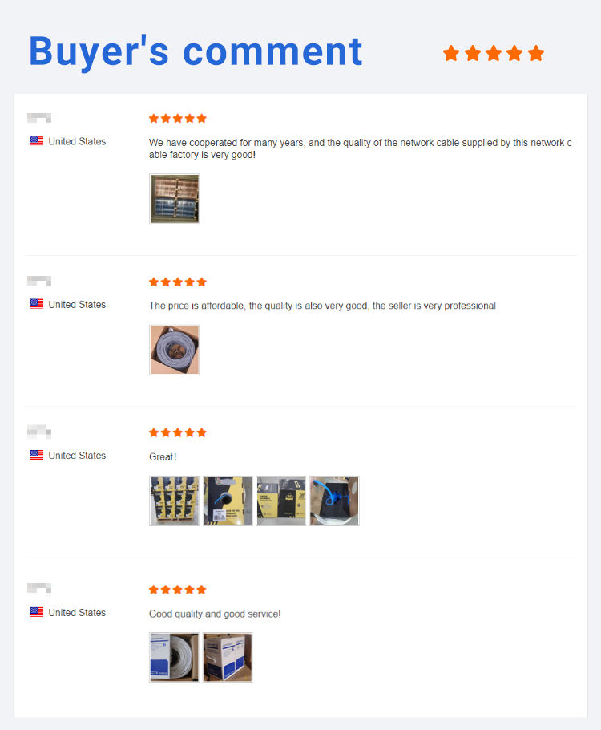
Task: Click the US flag icon in the third review
Action: click(37, 455)
